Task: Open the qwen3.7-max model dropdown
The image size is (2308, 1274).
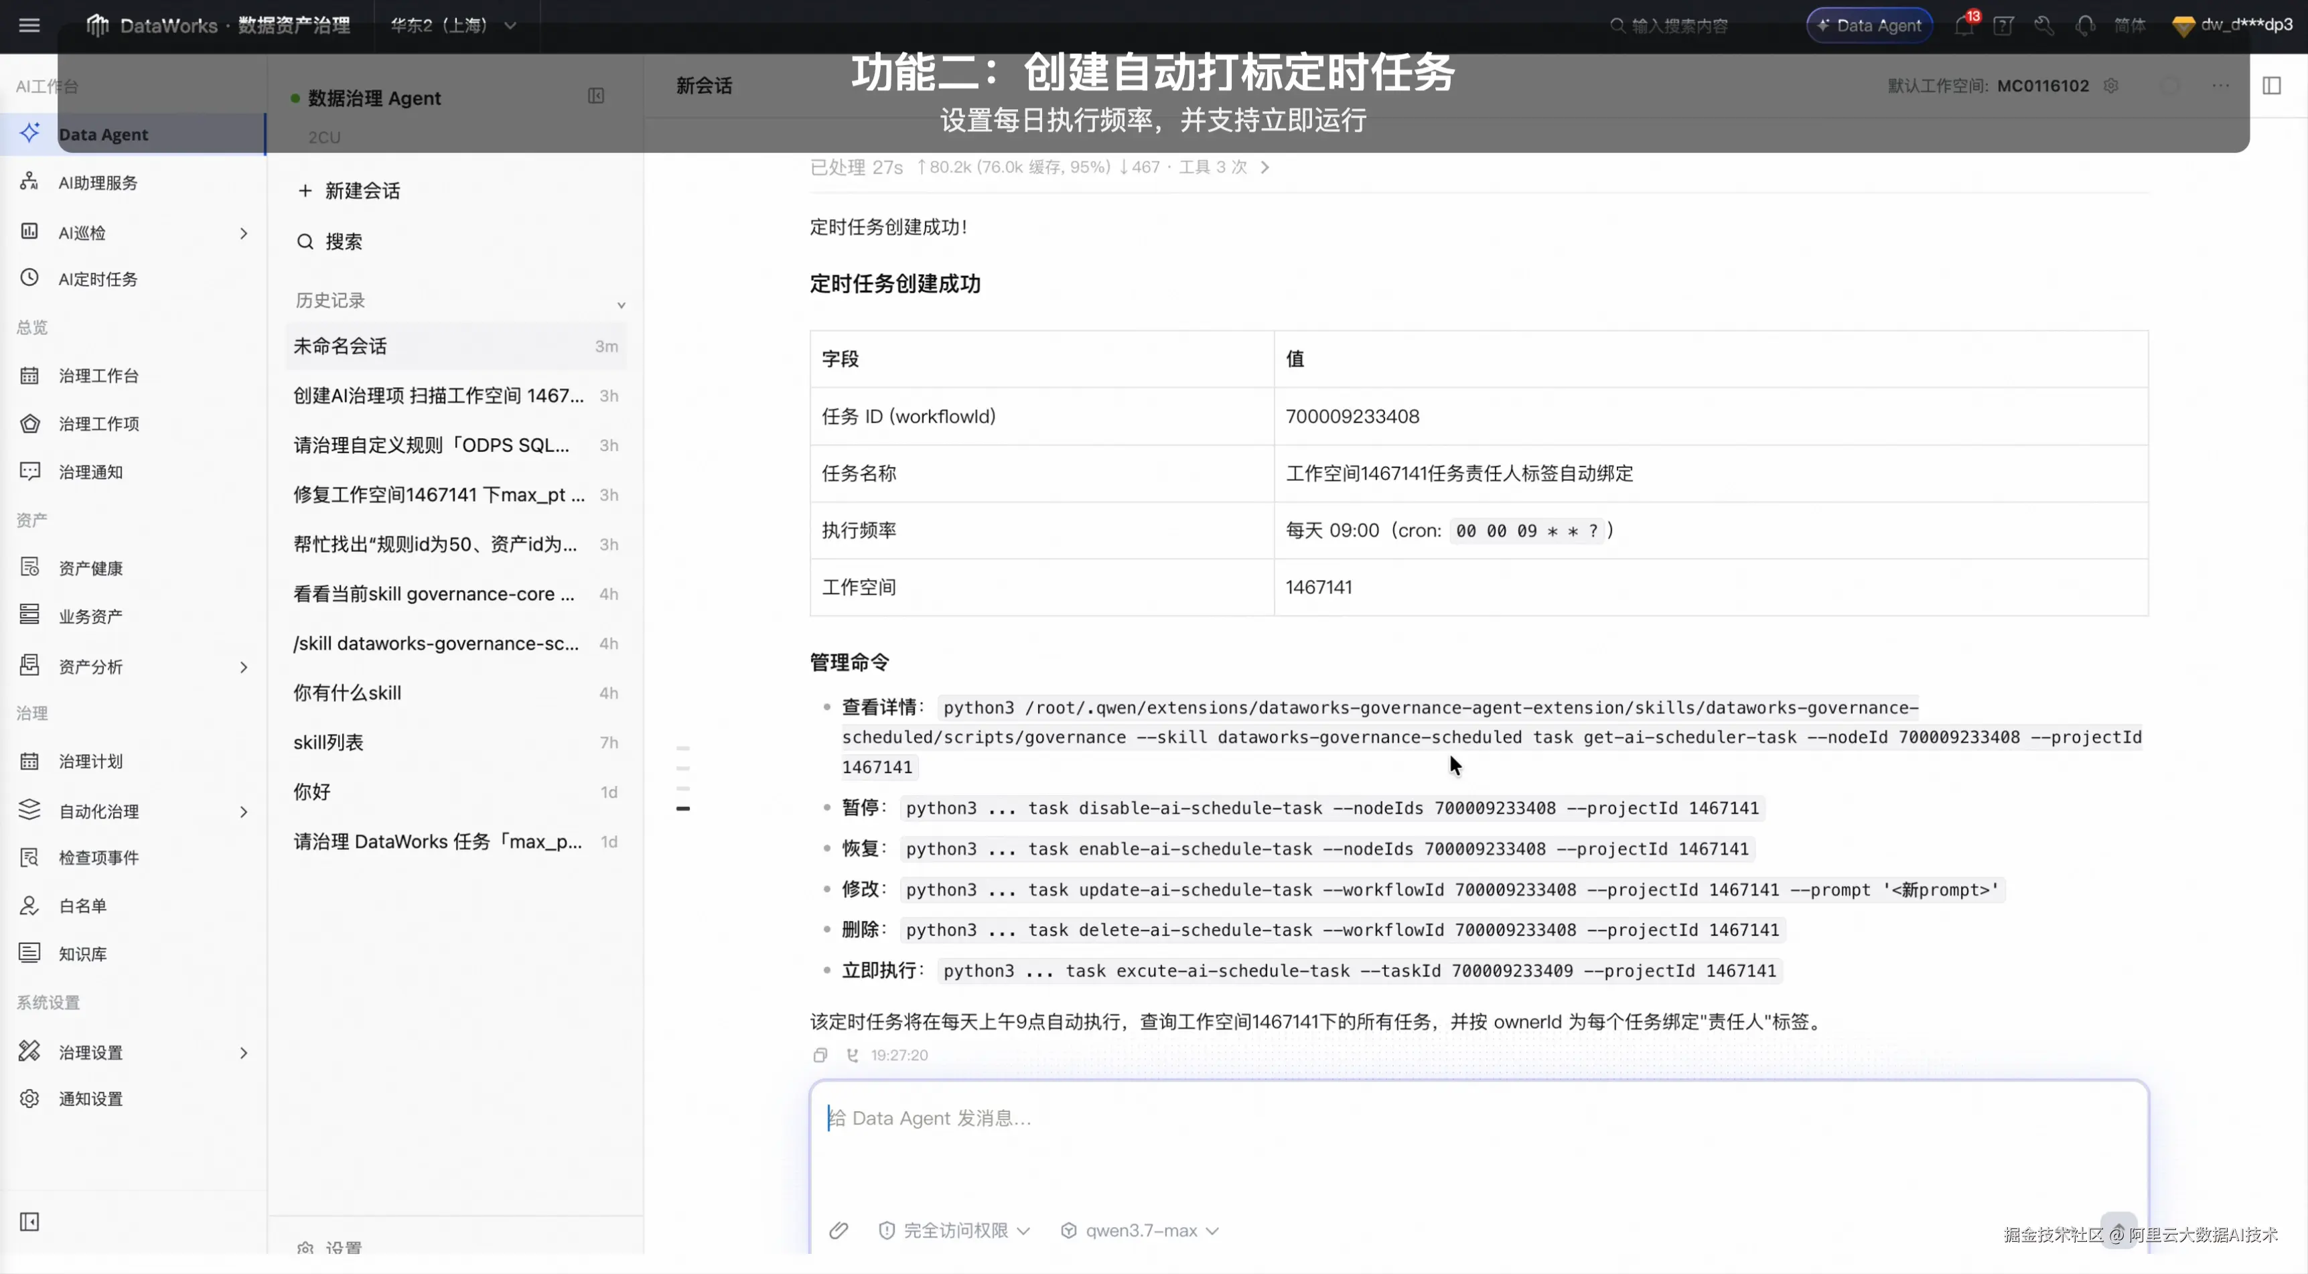Action: (1140, 1230)
